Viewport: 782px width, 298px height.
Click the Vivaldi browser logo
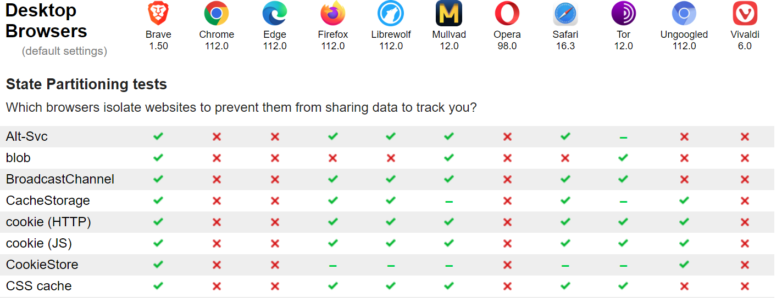(745, 13)
